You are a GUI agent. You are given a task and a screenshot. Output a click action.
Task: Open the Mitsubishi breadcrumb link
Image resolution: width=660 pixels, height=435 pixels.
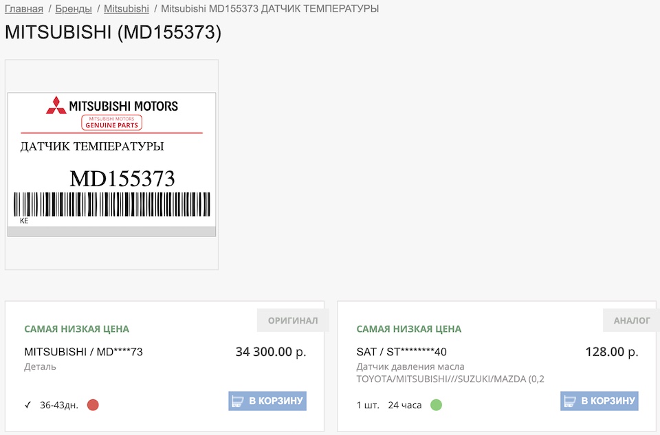coord(126,9)
